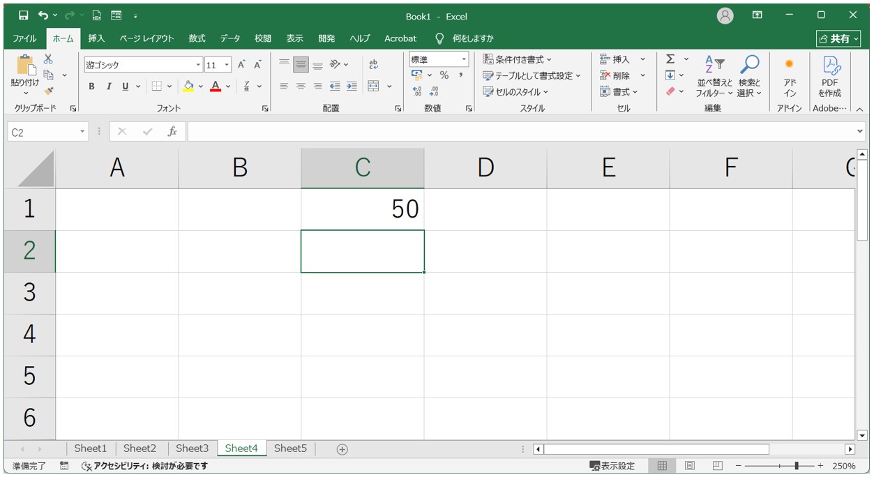Image resolution: width=874 pixels, height=477 pixels.
Task: Increase the indent
Action: coord(352,86)
